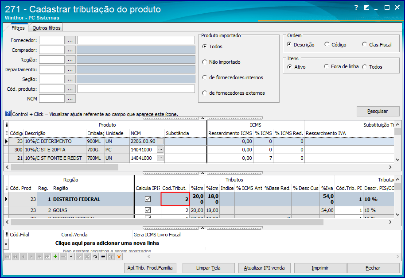Go to previous record arrow

click(23, 257)
